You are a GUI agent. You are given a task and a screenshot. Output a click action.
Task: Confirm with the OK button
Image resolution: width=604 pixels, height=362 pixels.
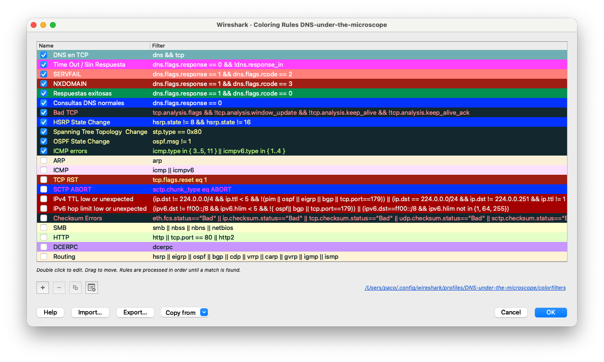pos(551,313)
